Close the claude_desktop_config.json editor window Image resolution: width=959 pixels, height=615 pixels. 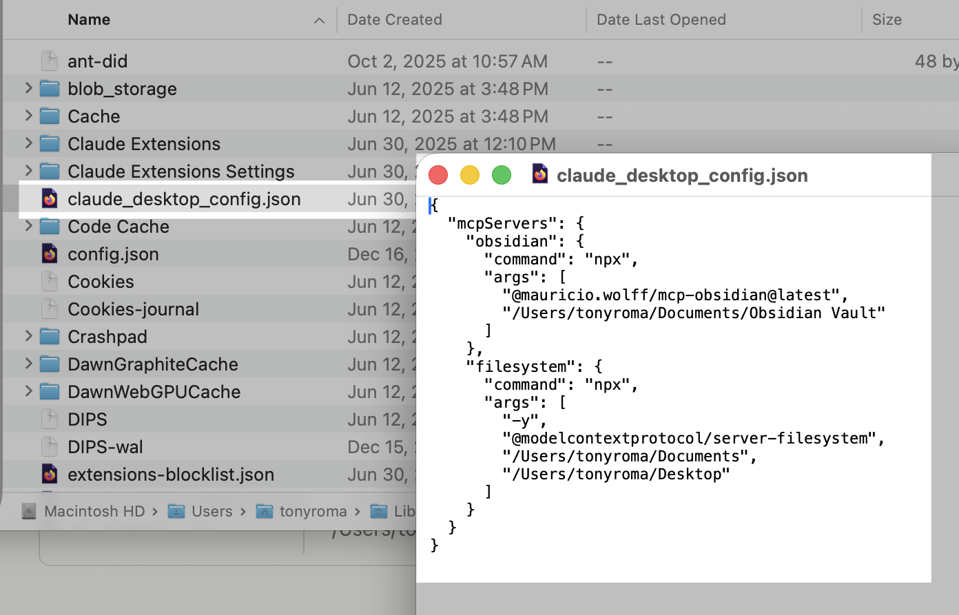[x=438, y=175]
